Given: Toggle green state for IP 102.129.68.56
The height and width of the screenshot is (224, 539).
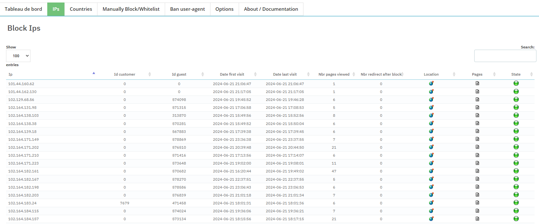Looking at the screenshot, I should pos(516,99).
